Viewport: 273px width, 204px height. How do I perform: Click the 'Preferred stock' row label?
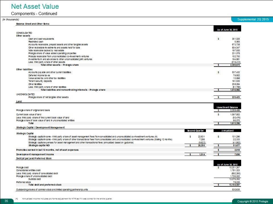click(24, 182)
